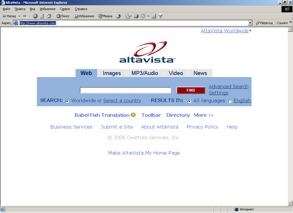Switch to the Video tab
The height and width of the screenshot is (213, 293).
[x=176, y=73]
